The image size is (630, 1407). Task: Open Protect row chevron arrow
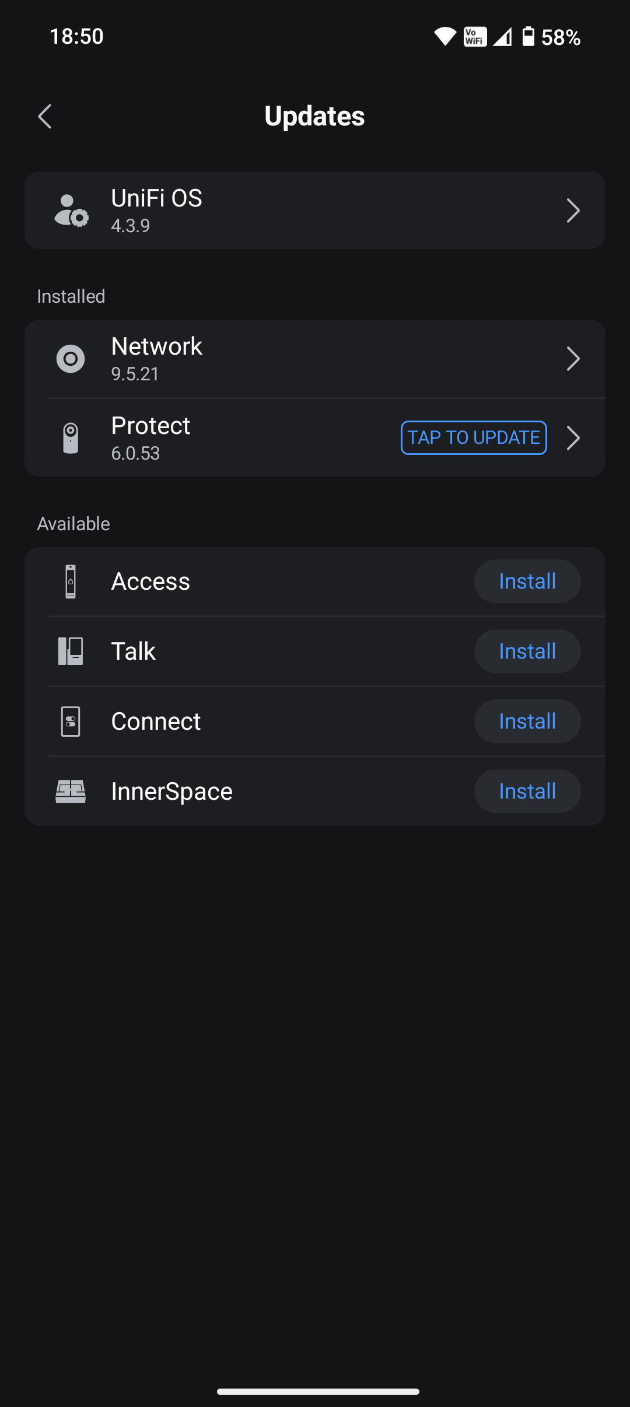573,438
